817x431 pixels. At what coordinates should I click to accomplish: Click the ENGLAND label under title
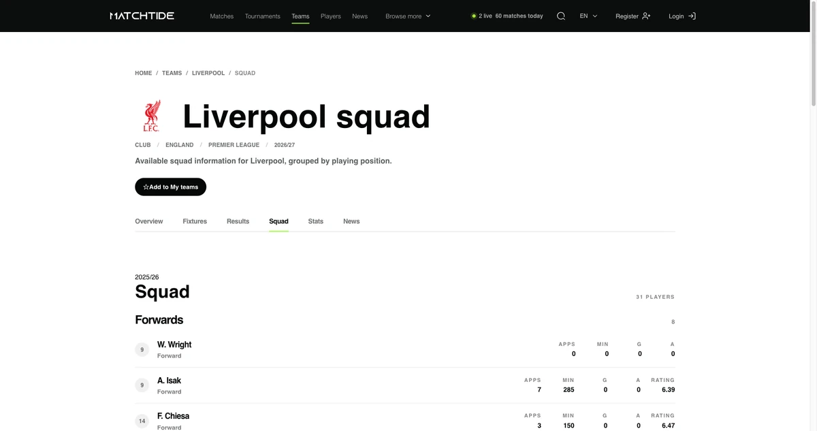(179, 145)
